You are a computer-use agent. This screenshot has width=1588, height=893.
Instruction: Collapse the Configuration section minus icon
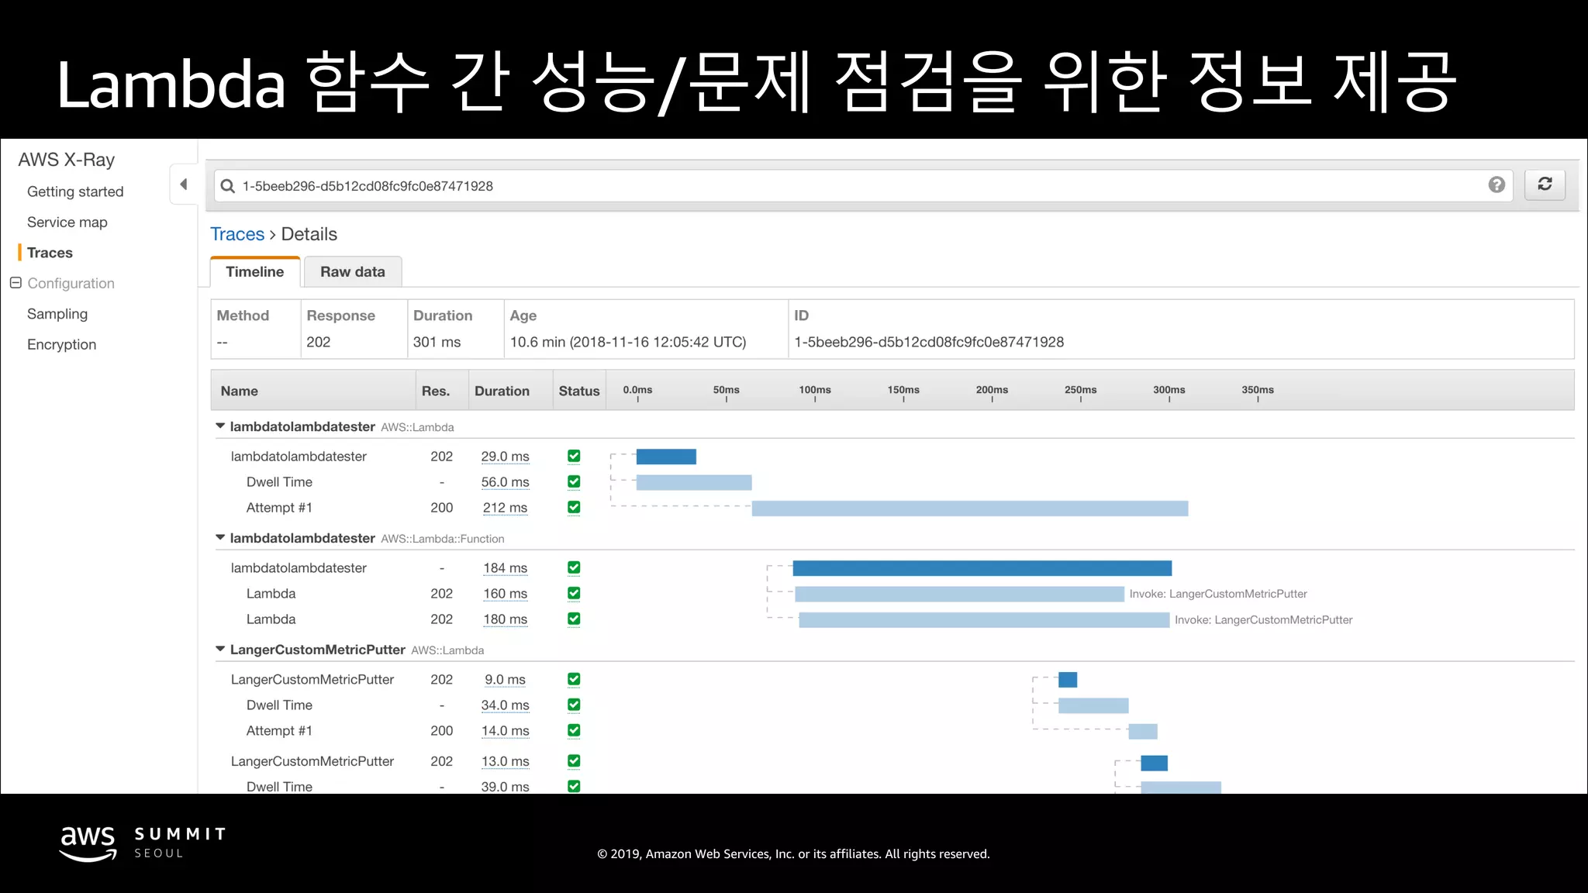[16, 283]
